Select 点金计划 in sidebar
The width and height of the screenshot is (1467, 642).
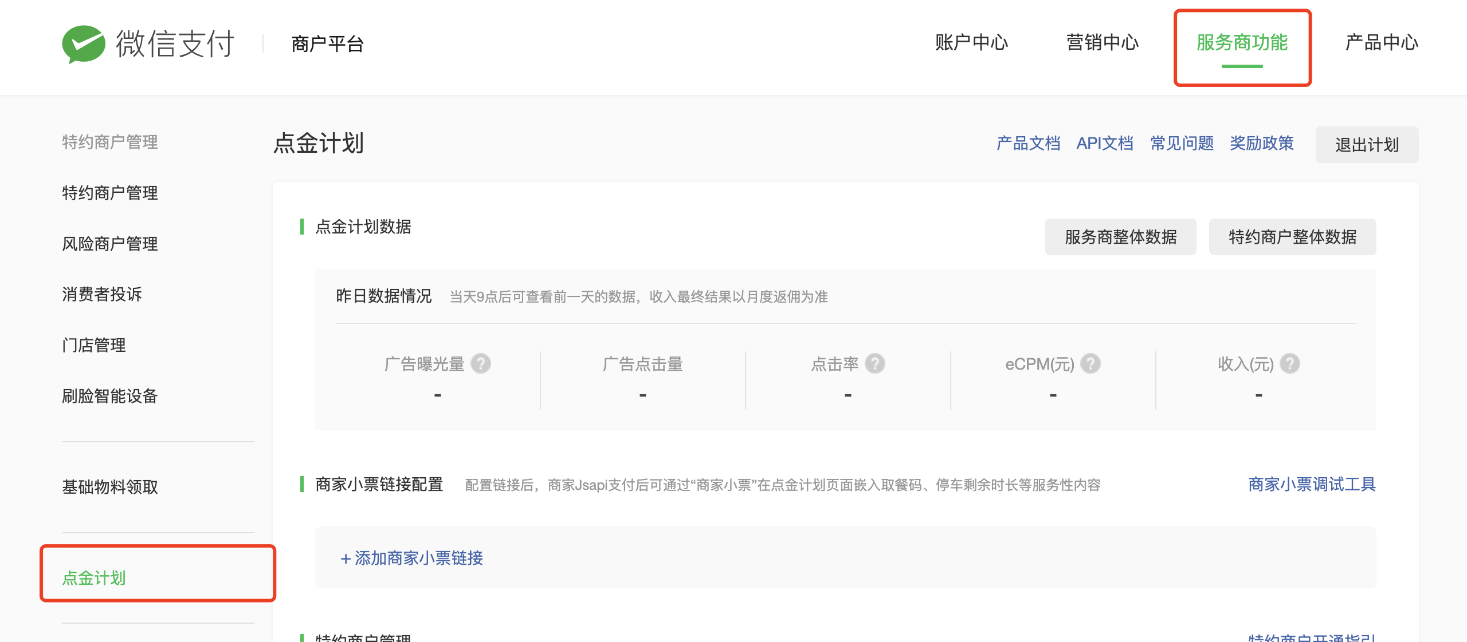[94, 578]
